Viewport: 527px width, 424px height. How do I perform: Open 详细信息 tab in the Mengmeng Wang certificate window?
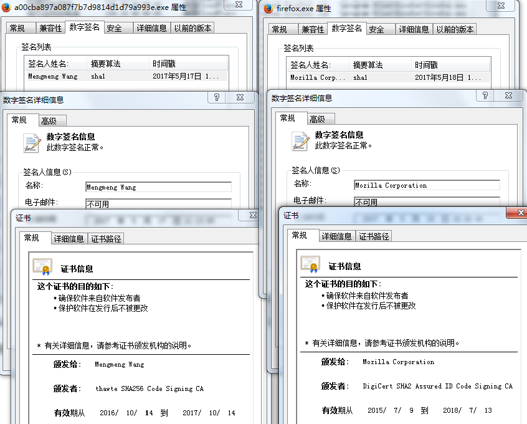pyautogui.click(x=69, y=239)
